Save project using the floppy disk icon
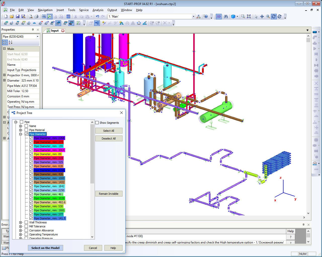The height and width of the screenshot is (257, 322). coord(18,17)
